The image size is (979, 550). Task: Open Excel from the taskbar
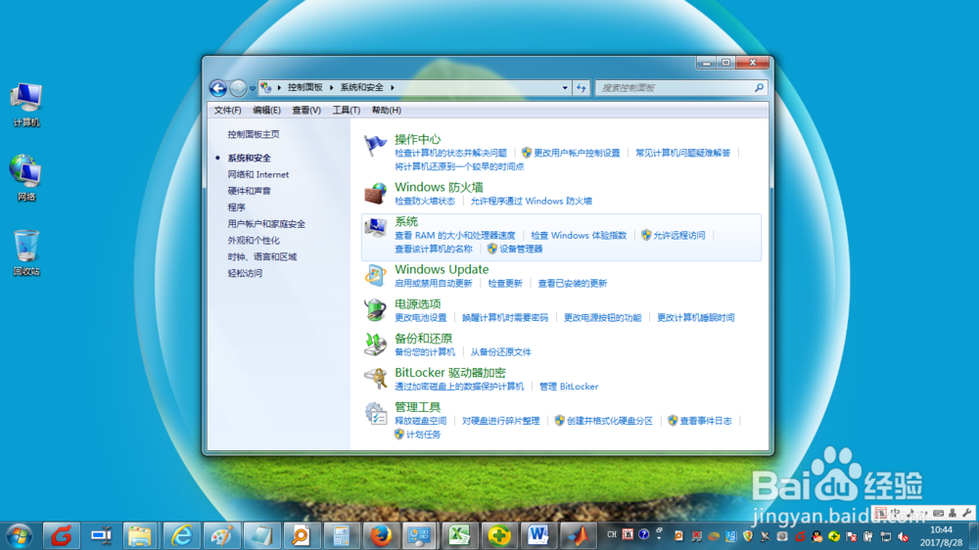[x=459, y=535]
